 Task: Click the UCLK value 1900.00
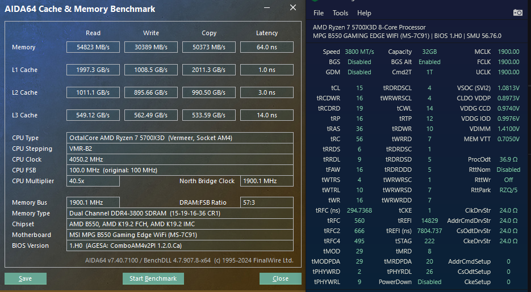[x=508, y=72]
